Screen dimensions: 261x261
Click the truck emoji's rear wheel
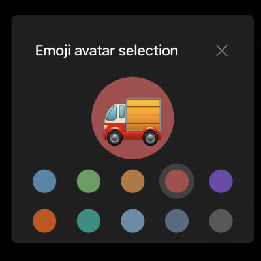click(150, 138)
